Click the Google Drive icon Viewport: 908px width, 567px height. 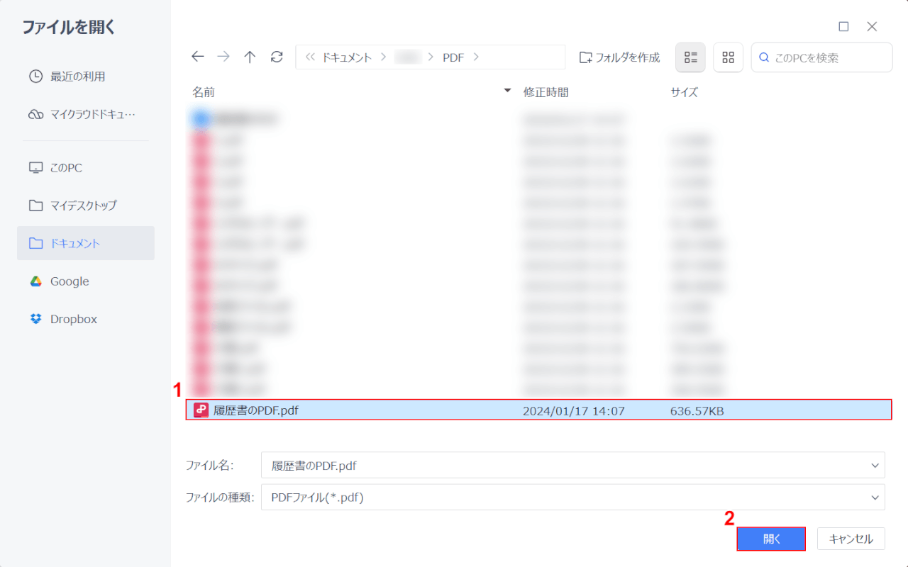[x=35, y=281]
